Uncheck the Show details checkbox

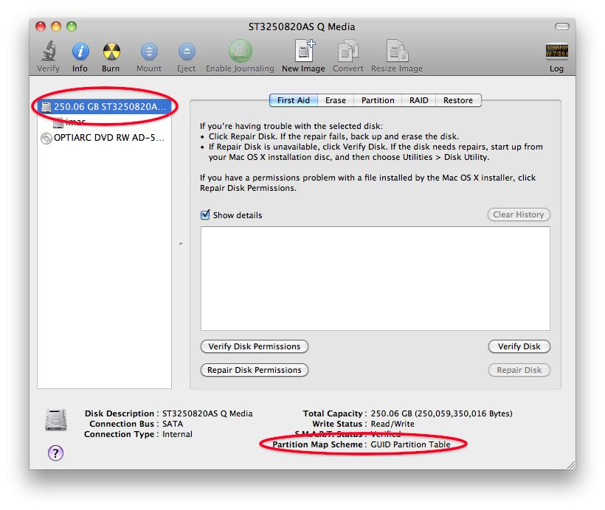[x=205, y=214]
